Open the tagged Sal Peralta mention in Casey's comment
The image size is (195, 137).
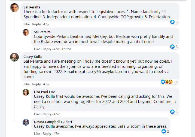click(33, 61)
